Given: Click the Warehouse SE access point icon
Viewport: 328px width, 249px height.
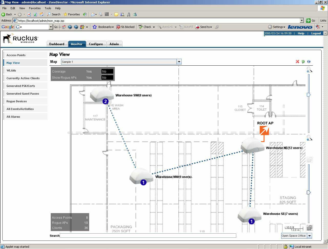Looking at the screenshot, I should (249, 215).
